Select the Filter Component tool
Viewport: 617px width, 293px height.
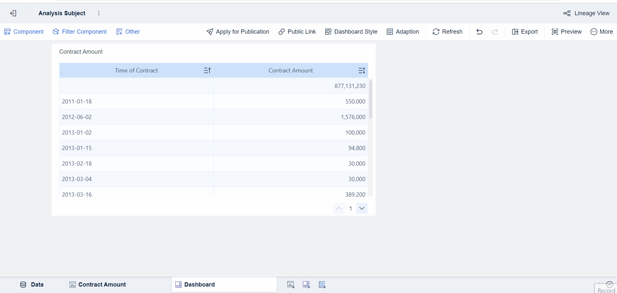pyautogui.click(x=80, y=31)
